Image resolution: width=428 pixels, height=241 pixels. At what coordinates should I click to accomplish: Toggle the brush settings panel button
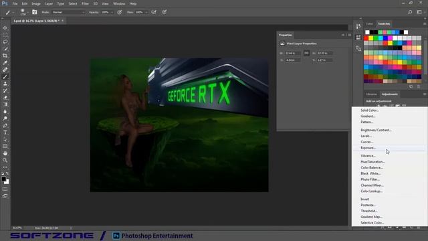click(34, 12)
